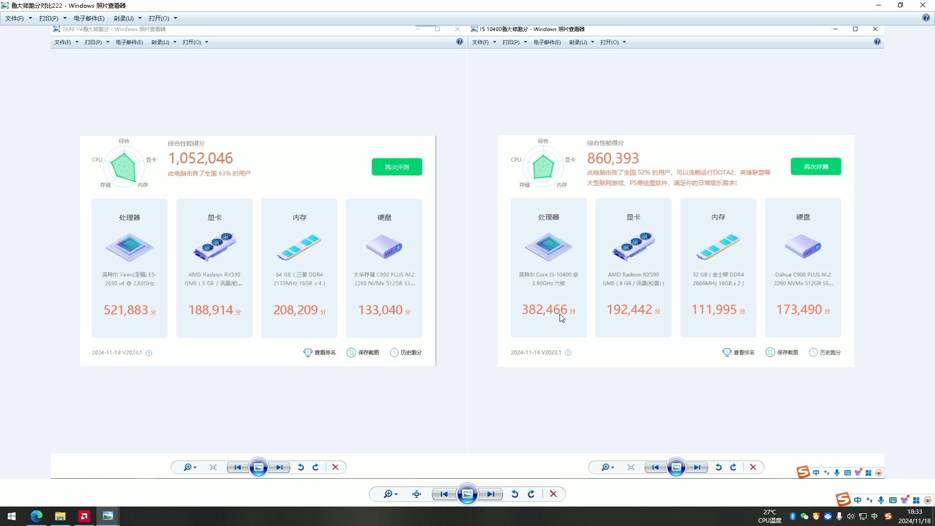The width and height of the screenshot is (935, 526).
Task: Go to previous image in the main viewer toolbar
Action: click(444, 494)
